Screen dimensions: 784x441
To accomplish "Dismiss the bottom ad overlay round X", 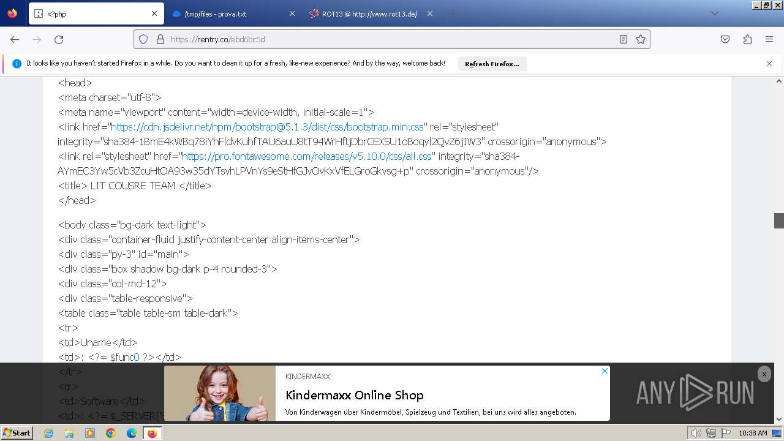I will point(764,374).
